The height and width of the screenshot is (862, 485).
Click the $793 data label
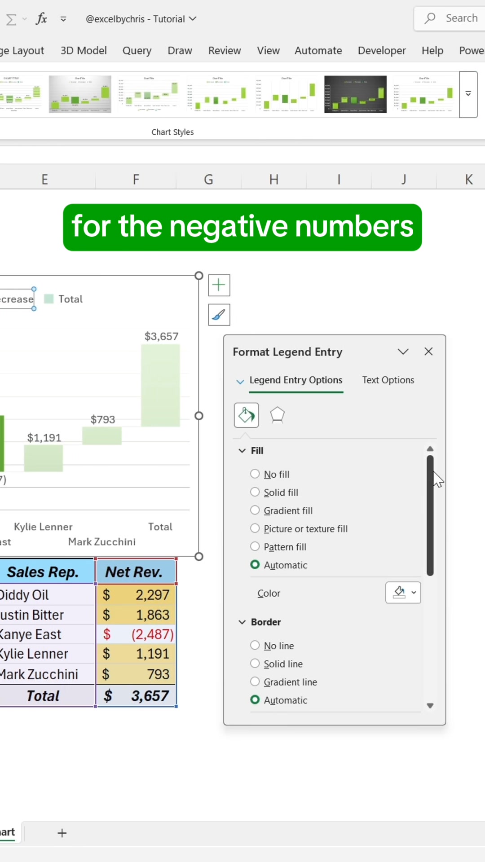103,419
